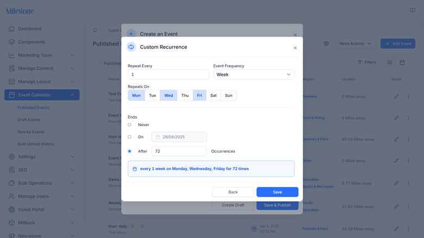
Task: Open Bulk Upload History submenu item
Action: 36,144
